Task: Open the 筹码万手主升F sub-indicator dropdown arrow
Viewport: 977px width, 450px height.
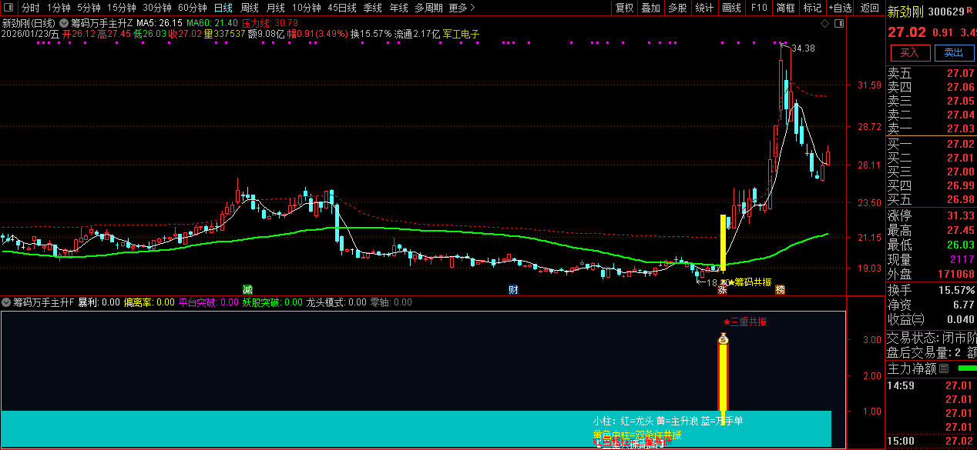Action: tap(7, 302)
